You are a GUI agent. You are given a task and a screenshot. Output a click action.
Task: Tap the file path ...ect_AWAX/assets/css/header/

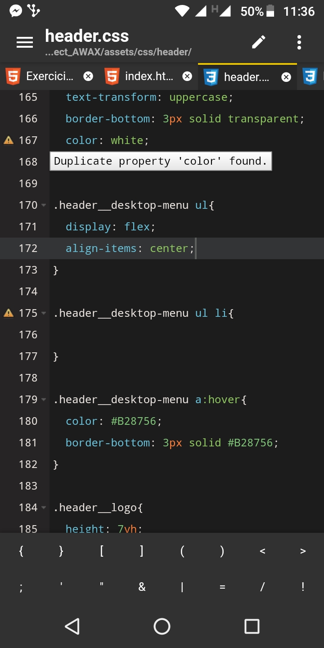click(118, 52)
